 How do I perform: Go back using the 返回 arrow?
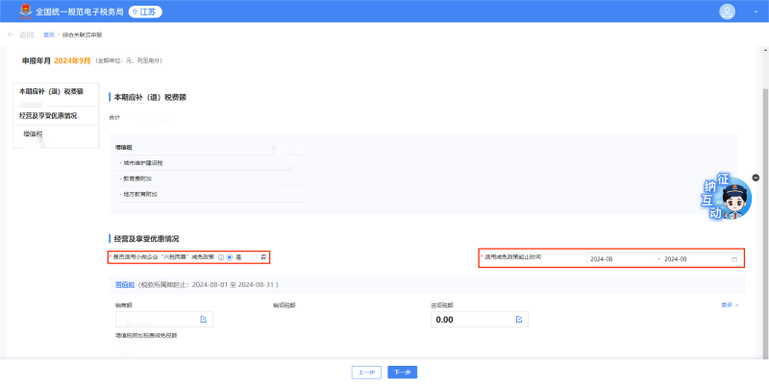pos(20,35)
